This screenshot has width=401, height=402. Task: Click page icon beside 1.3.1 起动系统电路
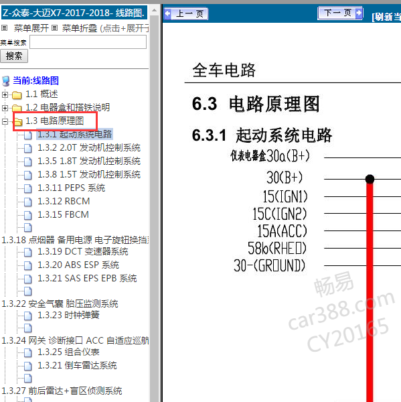point(28,135)
